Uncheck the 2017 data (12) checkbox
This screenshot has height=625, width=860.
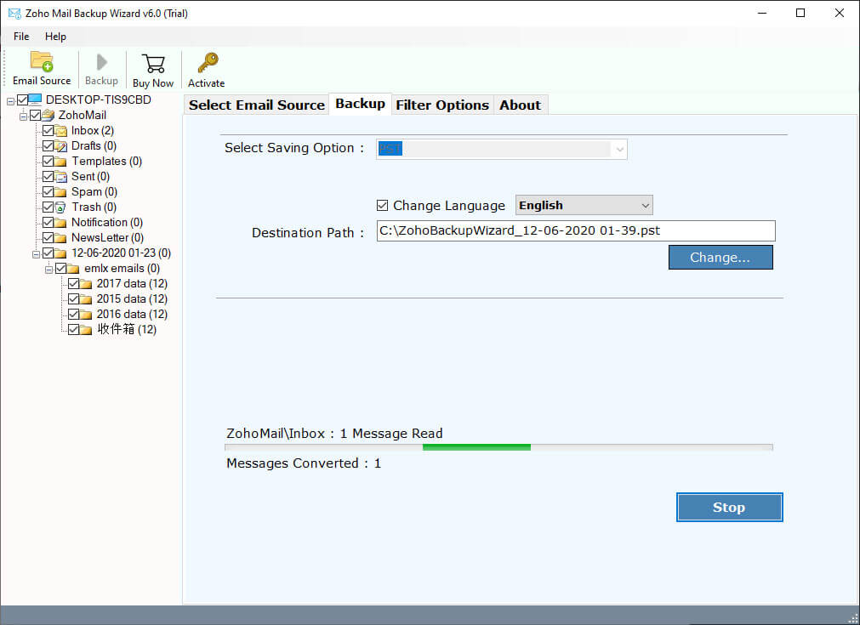[73, 283]
